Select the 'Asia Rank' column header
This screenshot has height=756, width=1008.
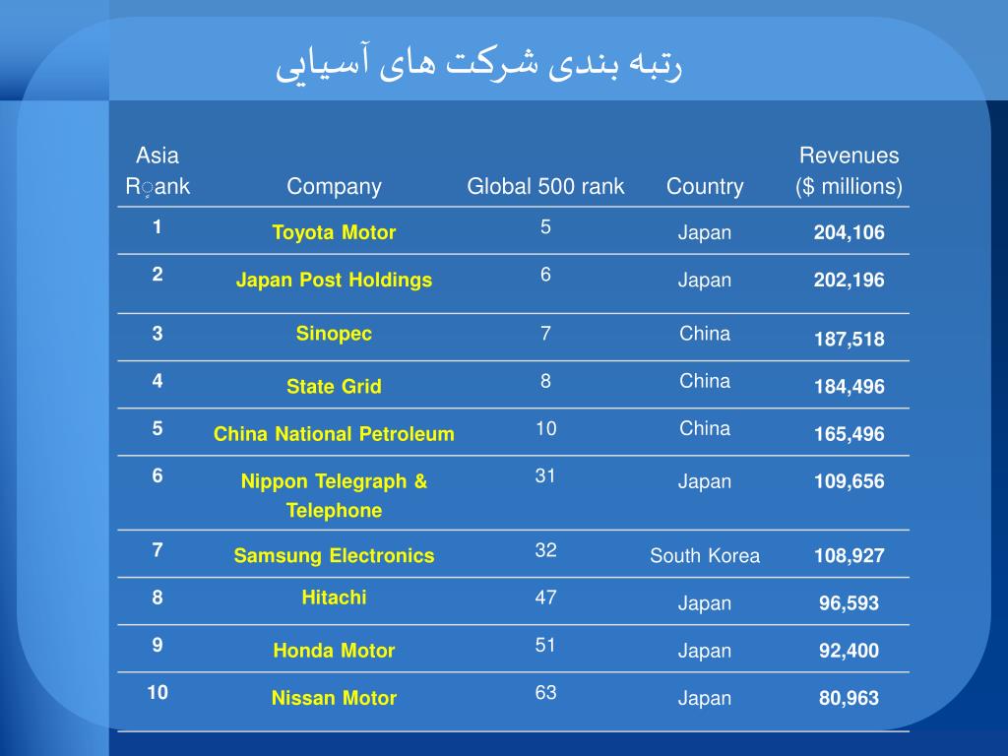point(157,171)
